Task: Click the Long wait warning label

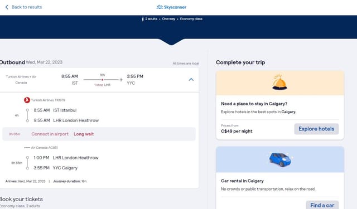Action: 84,134
